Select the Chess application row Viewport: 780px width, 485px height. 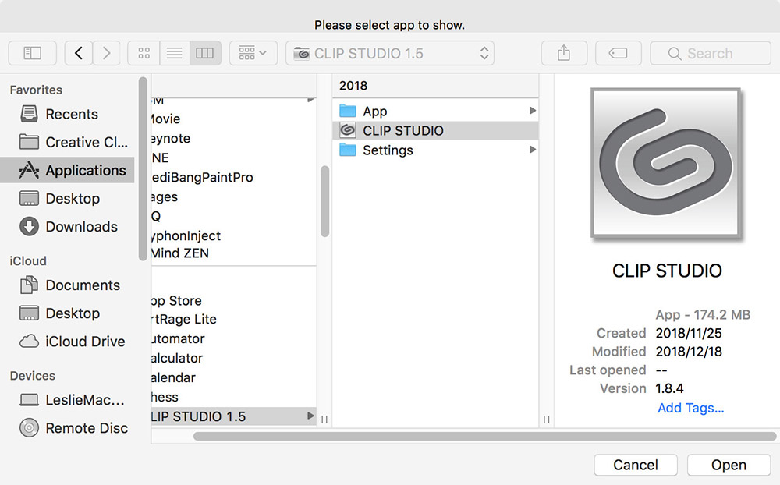click(x=234, y=397)
